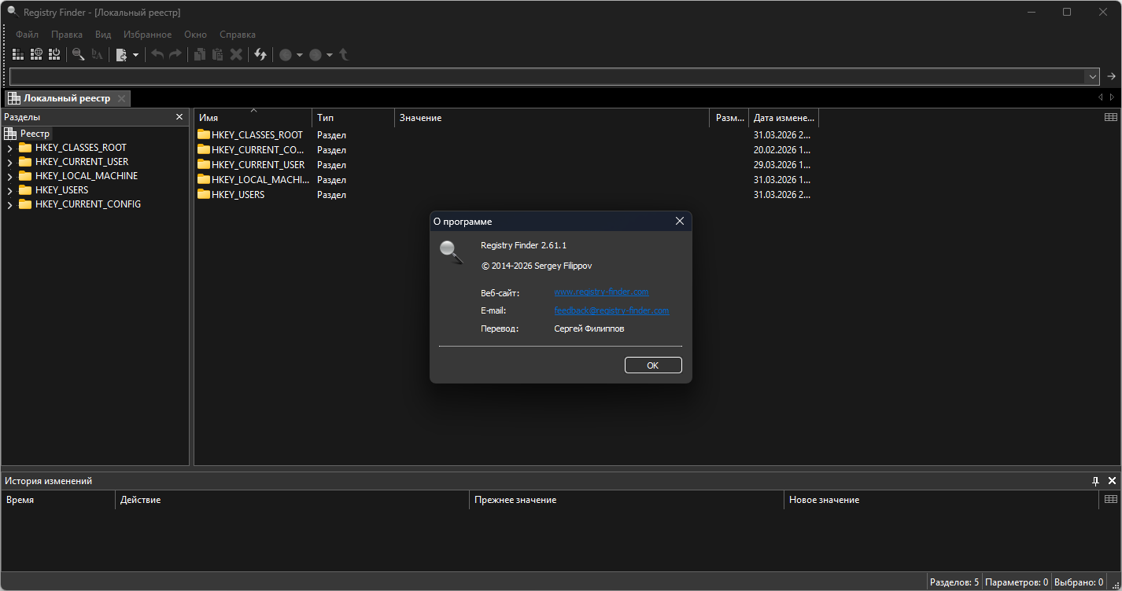Image resolution: width=1122 pixels, height=591 pixels.
Task: Open the Справка menu
Action: (x=237, y=35)
